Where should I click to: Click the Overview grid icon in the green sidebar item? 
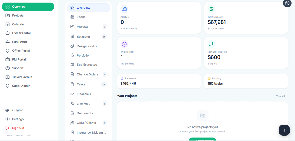[7, 7]
